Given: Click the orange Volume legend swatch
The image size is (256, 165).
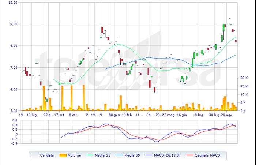Looking at the screenshot, I should point(63,155).
